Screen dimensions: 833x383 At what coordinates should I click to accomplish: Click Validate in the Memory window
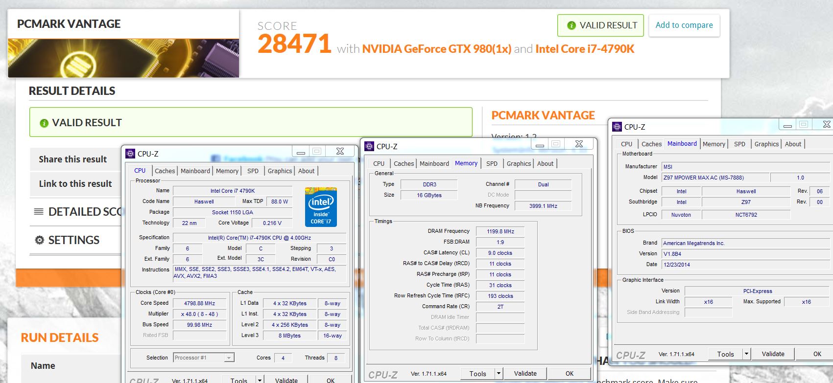(x=525, y=374)
